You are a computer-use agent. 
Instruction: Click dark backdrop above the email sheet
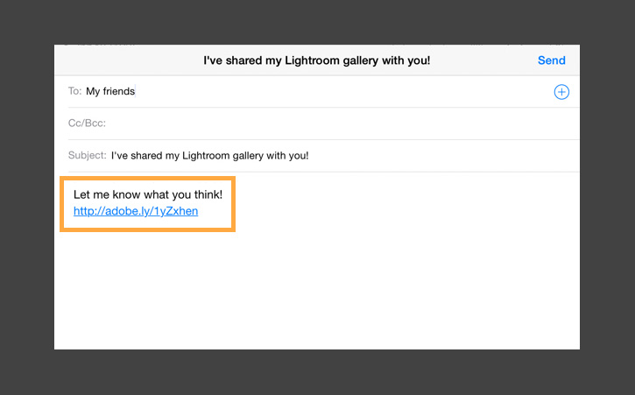click(317, 21)
